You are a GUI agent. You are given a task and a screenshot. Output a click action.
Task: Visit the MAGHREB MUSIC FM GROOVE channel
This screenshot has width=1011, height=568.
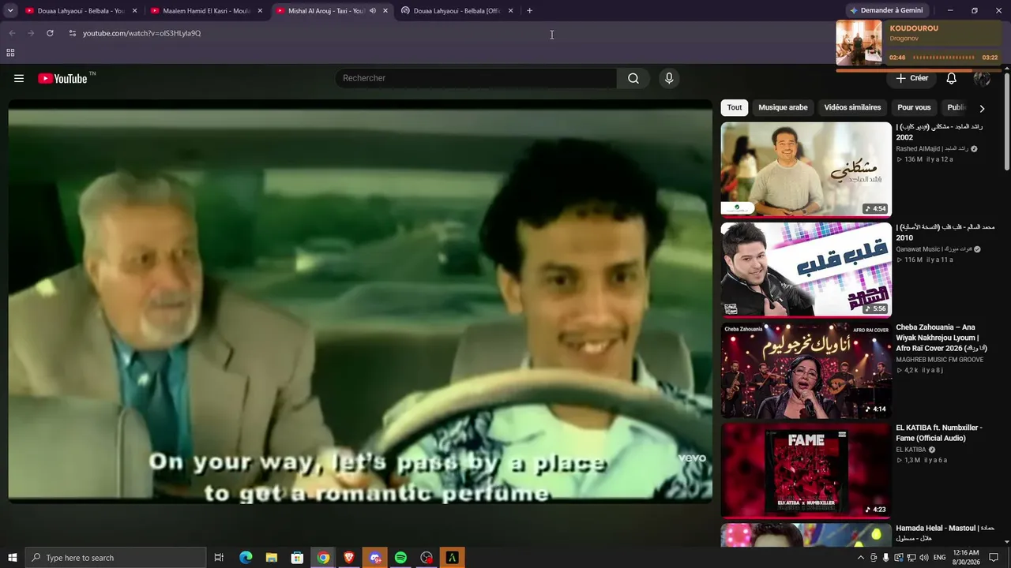(x=939, y=360)
